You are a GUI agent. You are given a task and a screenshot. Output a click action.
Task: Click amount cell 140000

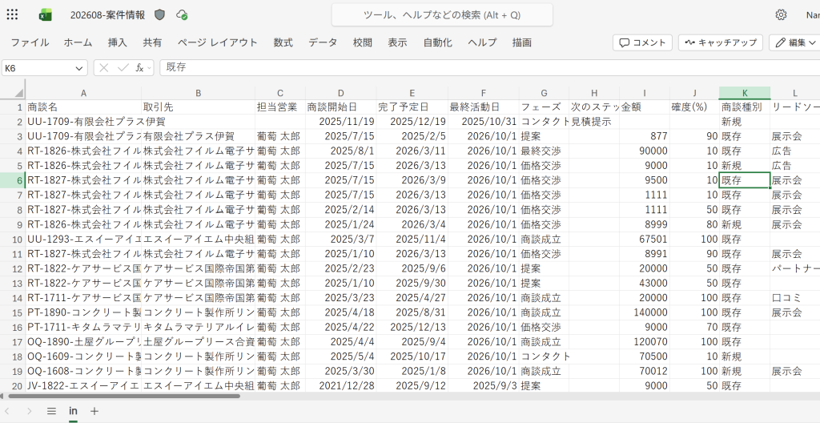point(645,312)
